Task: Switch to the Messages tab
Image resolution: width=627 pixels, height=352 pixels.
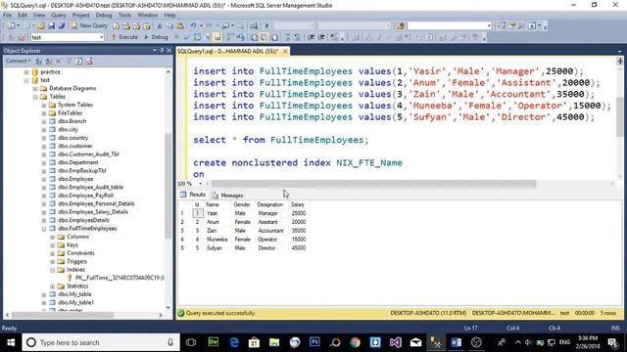Action: (227, 196)
